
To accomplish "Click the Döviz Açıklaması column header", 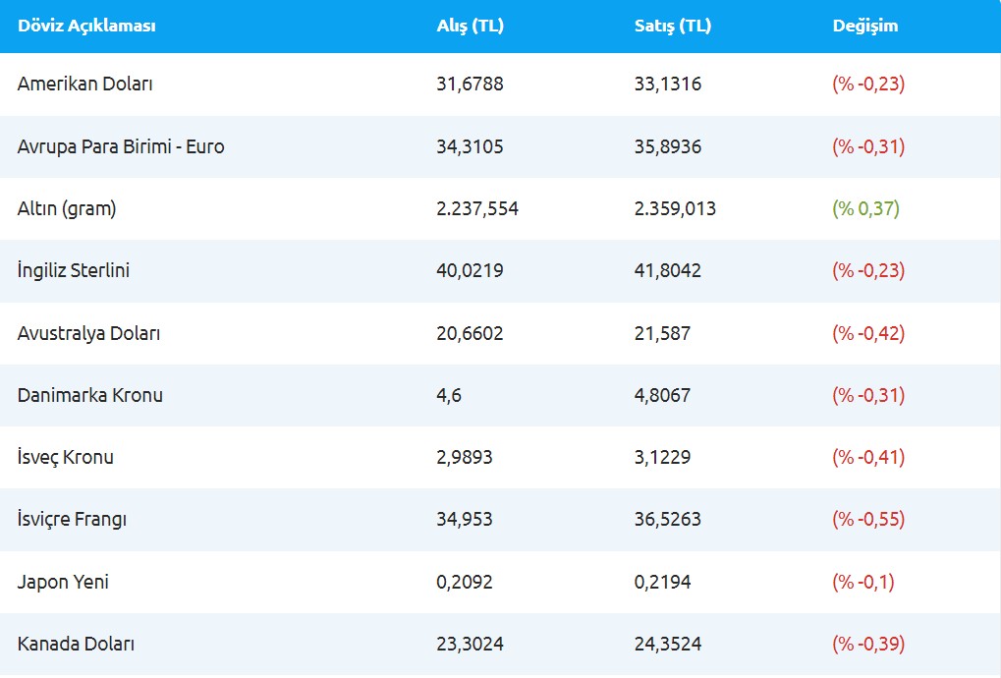I will pyautogui.click(x=86, y=27).
